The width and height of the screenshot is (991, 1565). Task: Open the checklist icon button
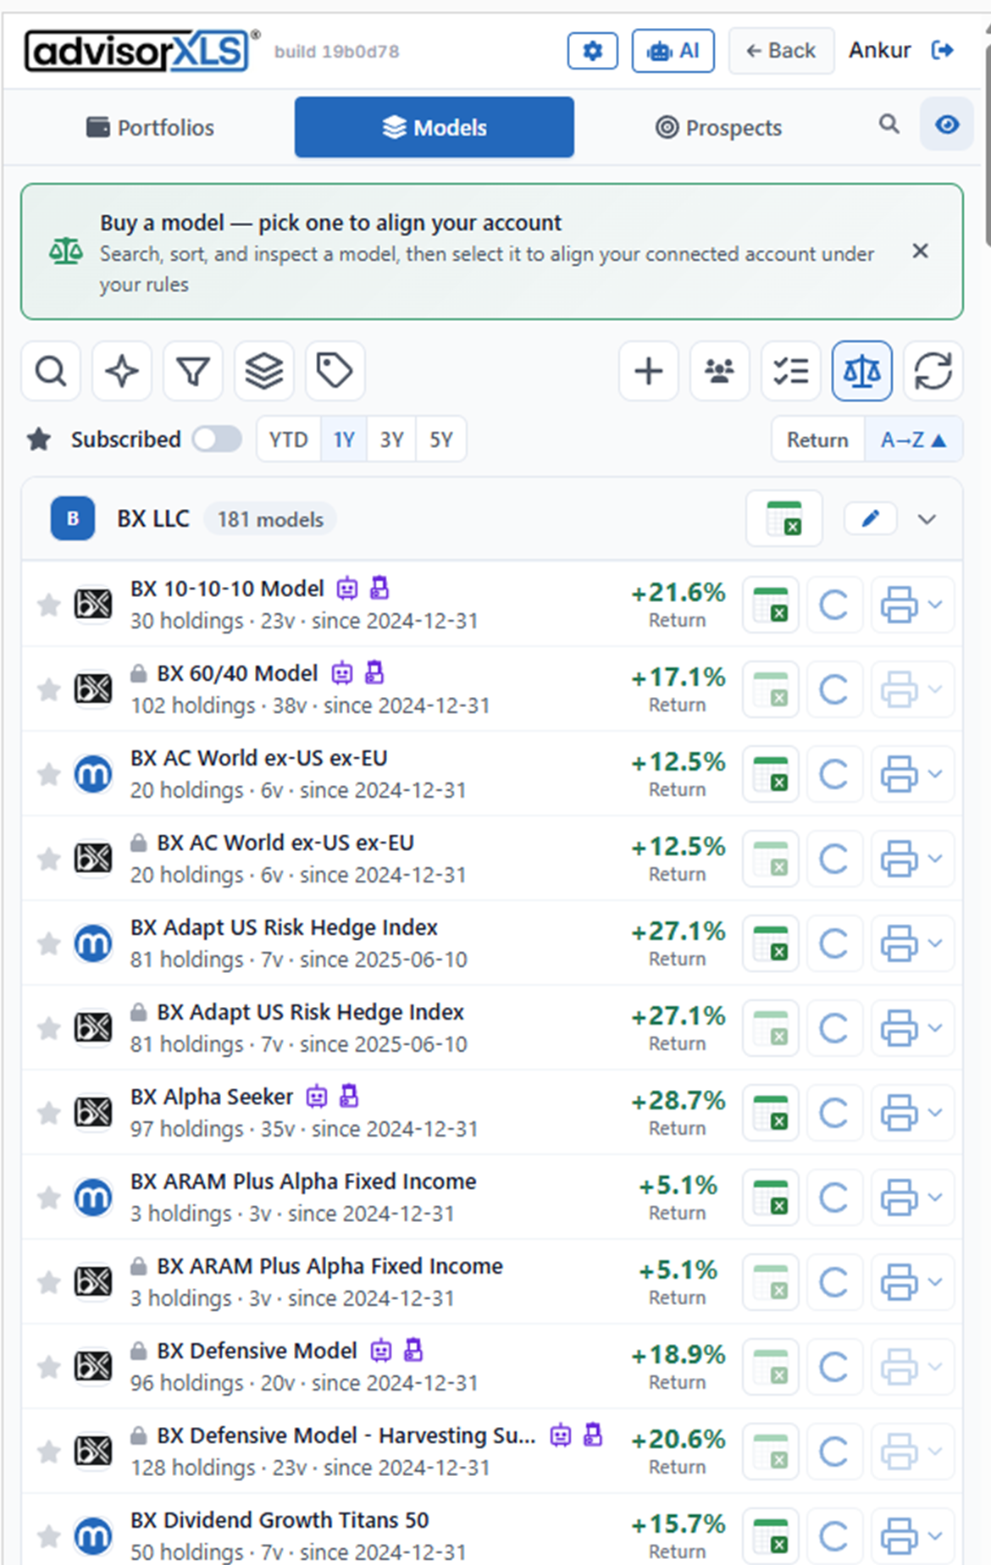[x=791, y=371]
